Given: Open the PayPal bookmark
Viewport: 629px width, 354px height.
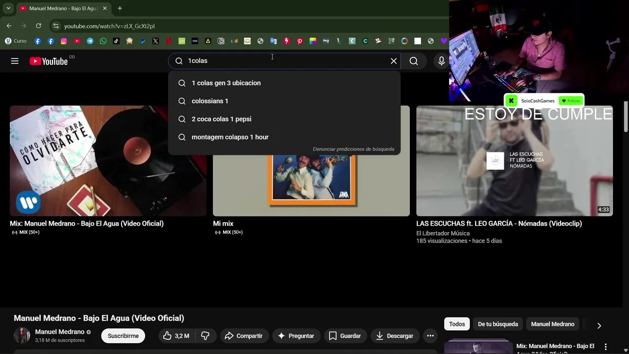Looking at the screenshot, I should click(x=143, y=41).
